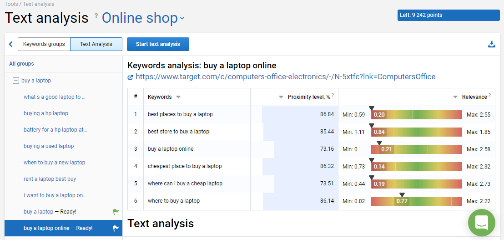
Task: Click proximity value 86.32
Action: tap(327, 166)
